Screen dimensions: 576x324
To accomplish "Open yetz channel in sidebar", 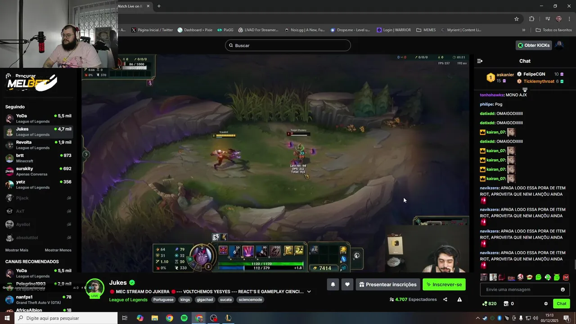I will (x=38, y=184).
